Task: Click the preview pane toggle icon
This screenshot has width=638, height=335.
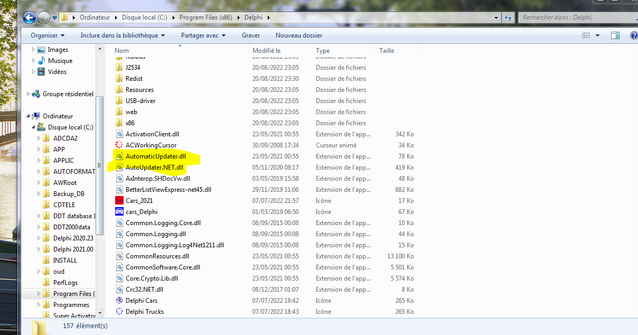Action: [615, 35]
